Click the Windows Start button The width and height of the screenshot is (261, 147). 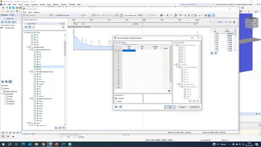pyautogui.click(x=3, y=144)
